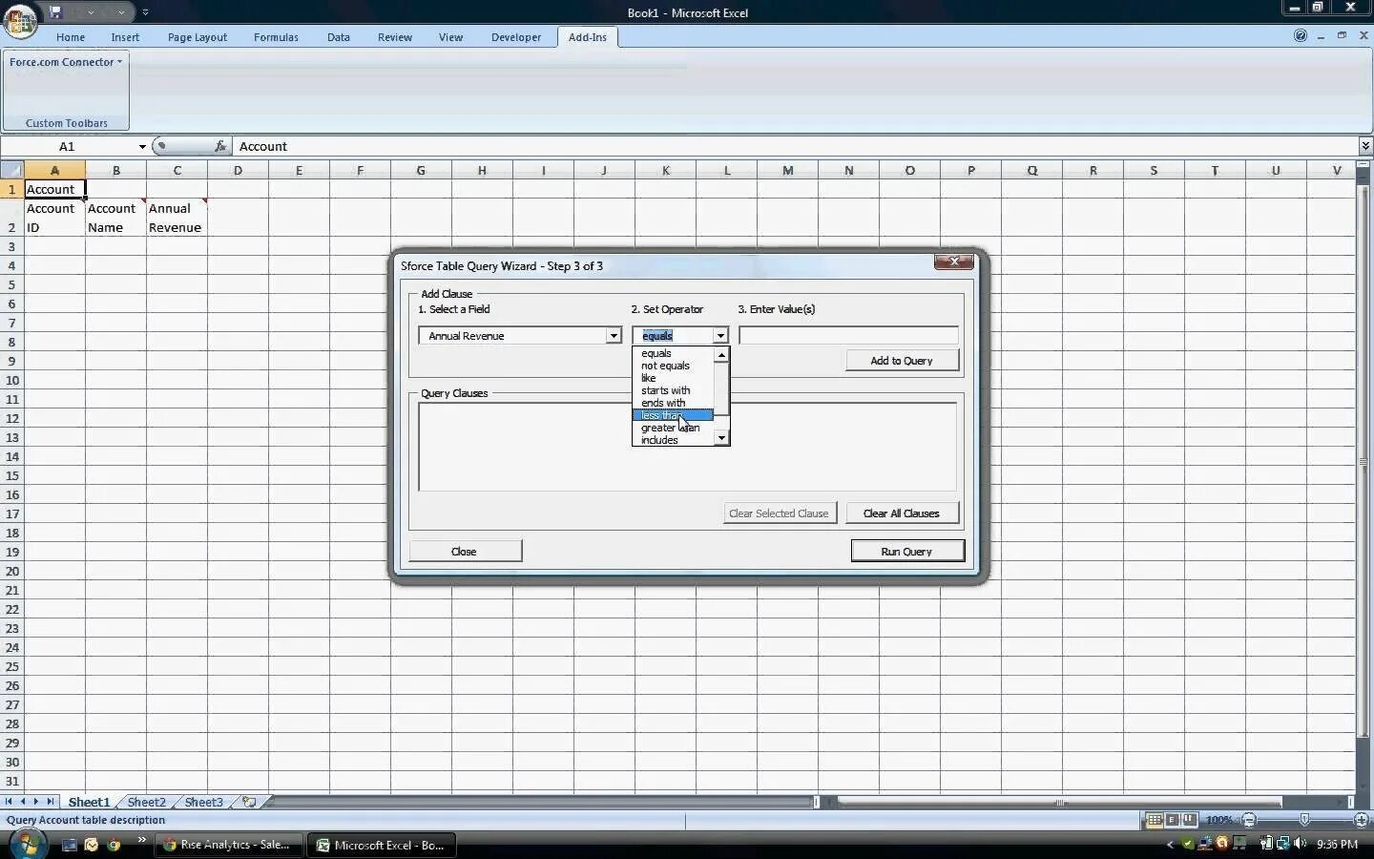This screenshot has height=859, width=1374.
Task: Switch to Normal view in status bar
Action: click(1154, 820)
